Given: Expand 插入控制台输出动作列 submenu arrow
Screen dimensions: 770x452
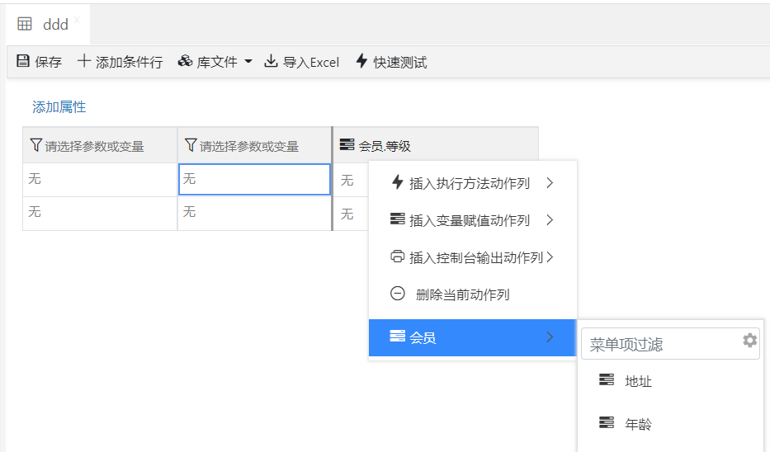Looking at the screenshot, I should (550, 257).
